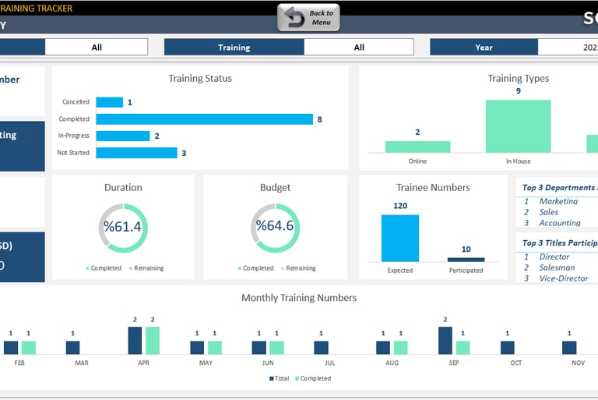Open the Training filter dropdown showing All
This screenshot has height=400, width=598.
pos(358,47)
